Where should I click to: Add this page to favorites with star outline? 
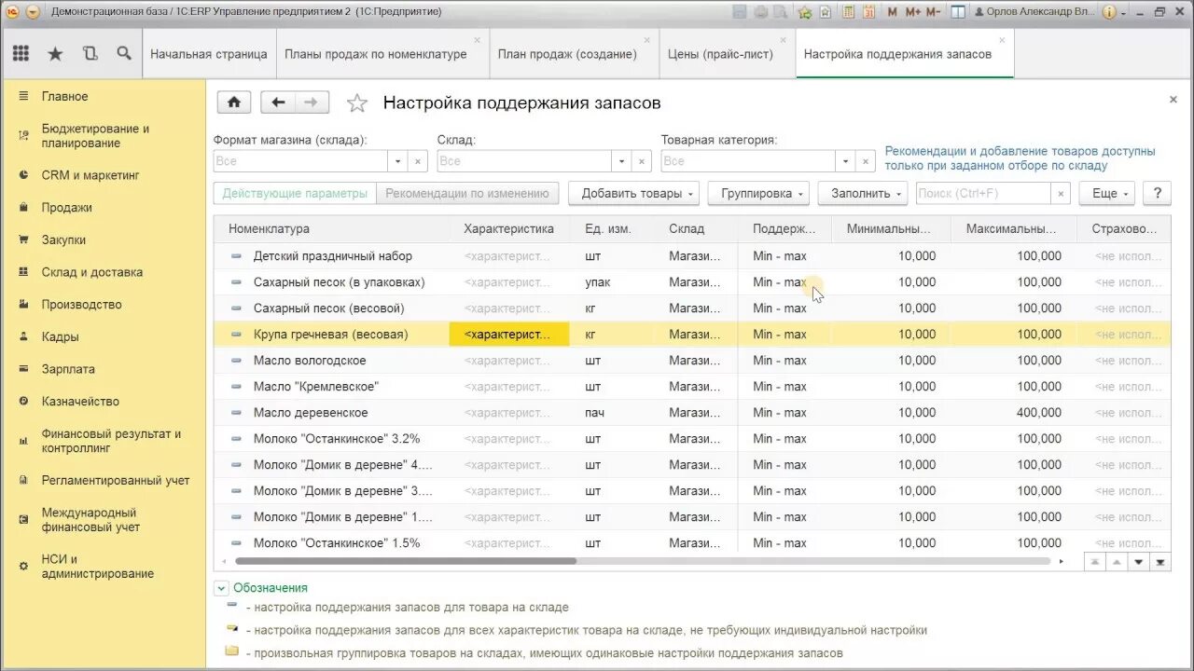(x=357, y=103)
